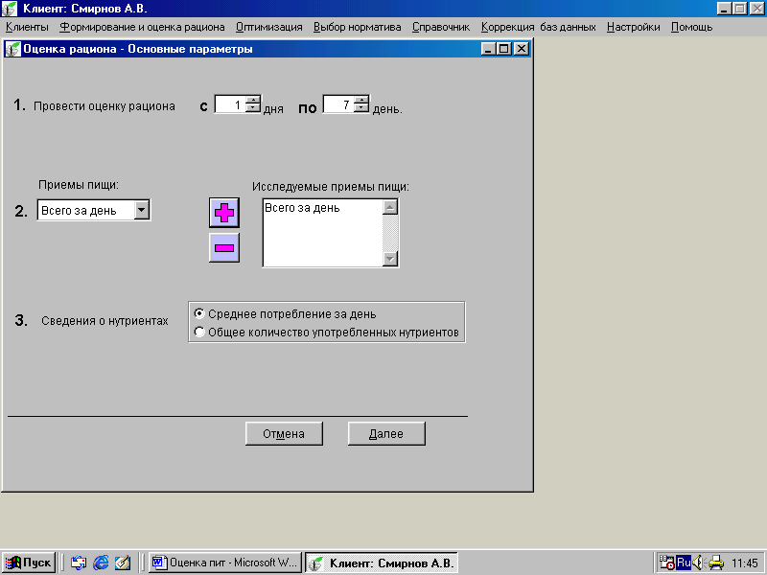Screen dimensions: 767x575
Task: Open the volume speaker icon in tray
Action: coord(698,563)
